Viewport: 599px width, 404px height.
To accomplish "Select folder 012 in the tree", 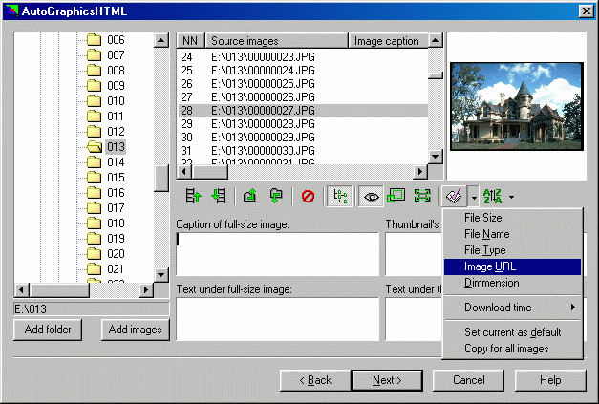I will click(x=116, y=132).
